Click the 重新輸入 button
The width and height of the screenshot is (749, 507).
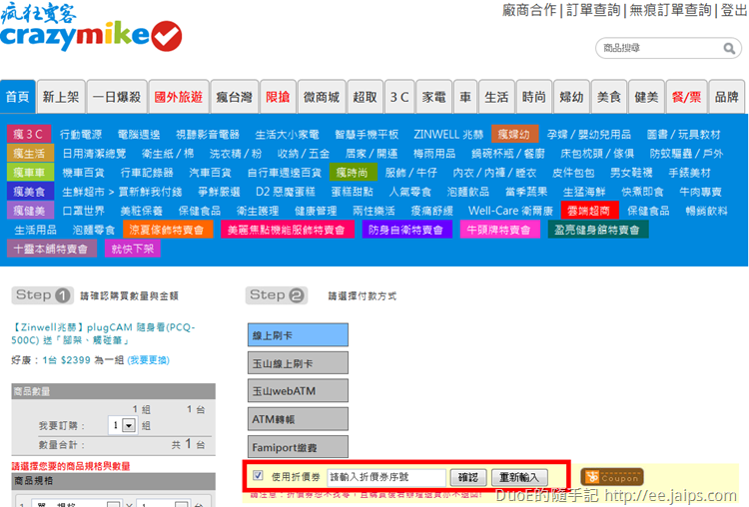pos(519,477)
